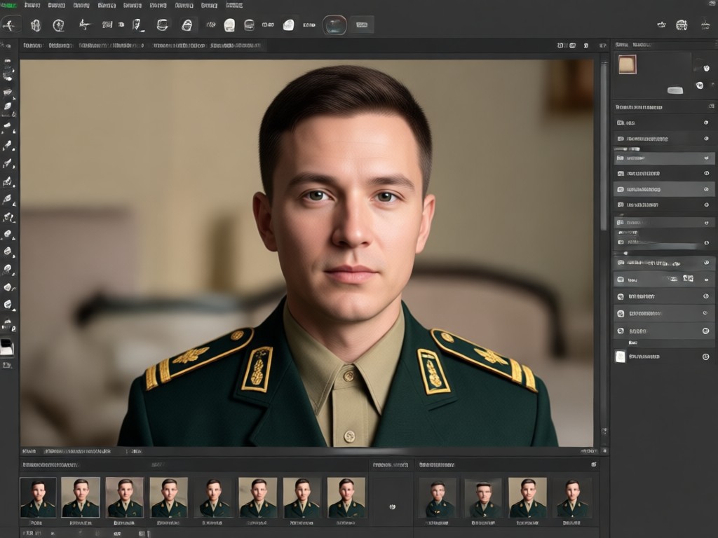Click the crosshair arrow icon in the rounded toolbar frame
The image size is (718, 538).
pyautogui.click(x=11, y=25)
